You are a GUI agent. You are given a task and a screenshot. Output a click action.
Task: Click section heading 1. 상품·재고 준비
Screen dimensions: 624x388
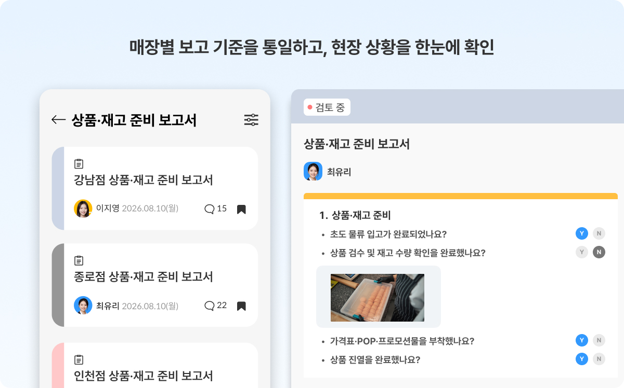tap(355, 215)
